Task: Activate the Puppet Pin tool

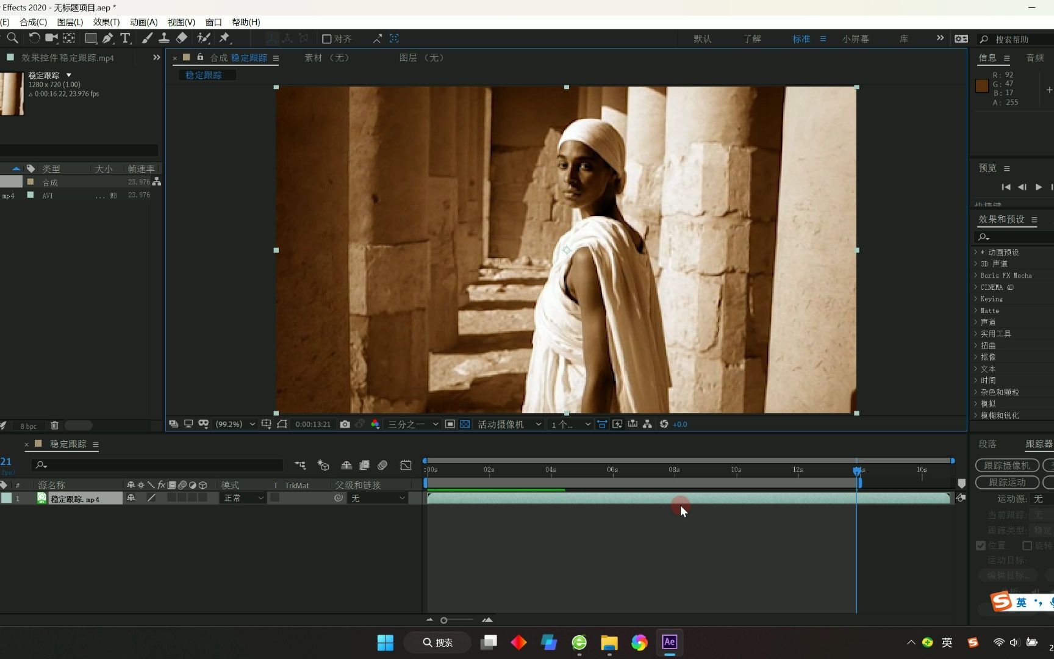Action: click(x=224, y=38)
